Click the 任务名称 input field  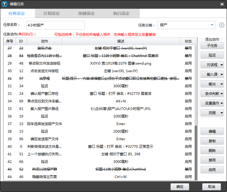56,25
